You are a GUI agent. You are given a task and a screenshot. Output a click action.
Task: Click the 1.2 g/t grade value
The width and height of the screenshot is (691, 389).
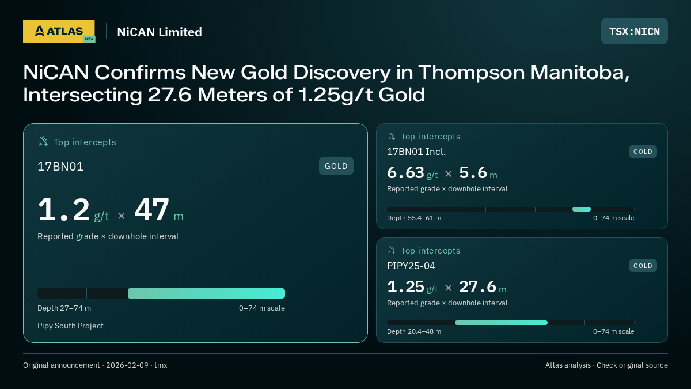click(x=73, y=210)
